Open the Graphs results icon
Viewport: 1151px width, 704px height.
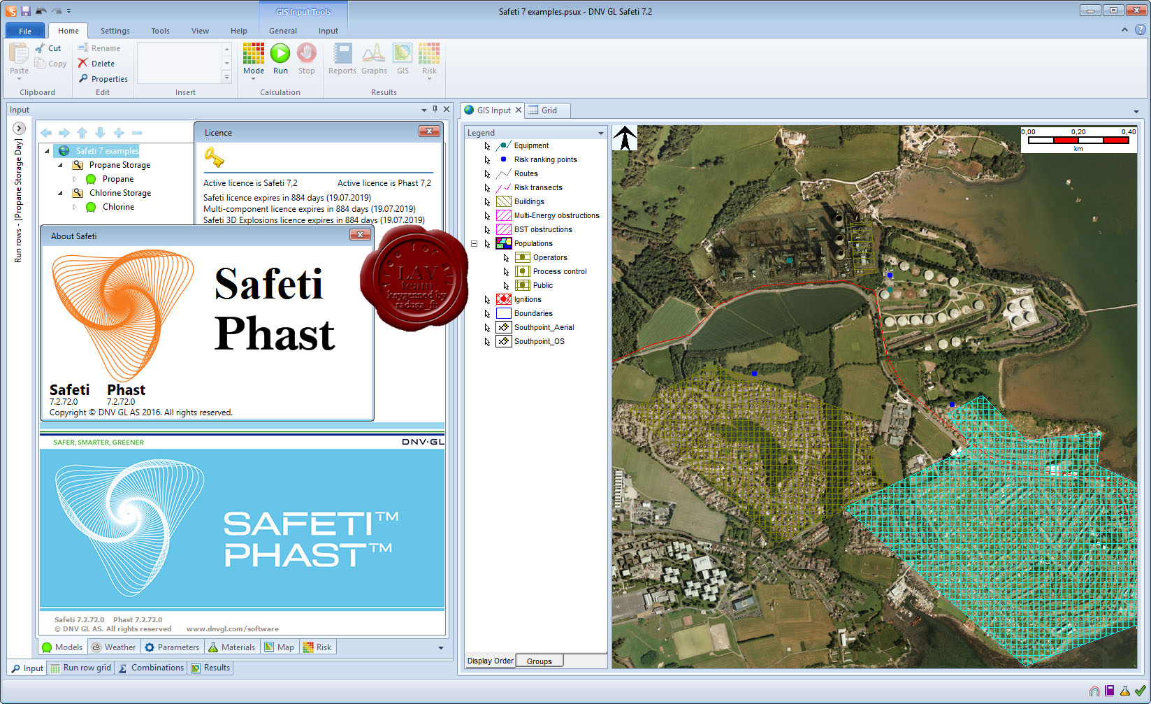[x=374, y=53]
